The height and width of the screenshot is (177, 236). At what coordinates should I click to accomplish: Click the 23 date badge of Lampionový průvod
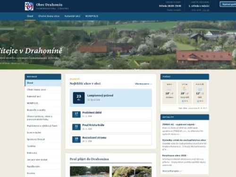(x=79, y=98)
